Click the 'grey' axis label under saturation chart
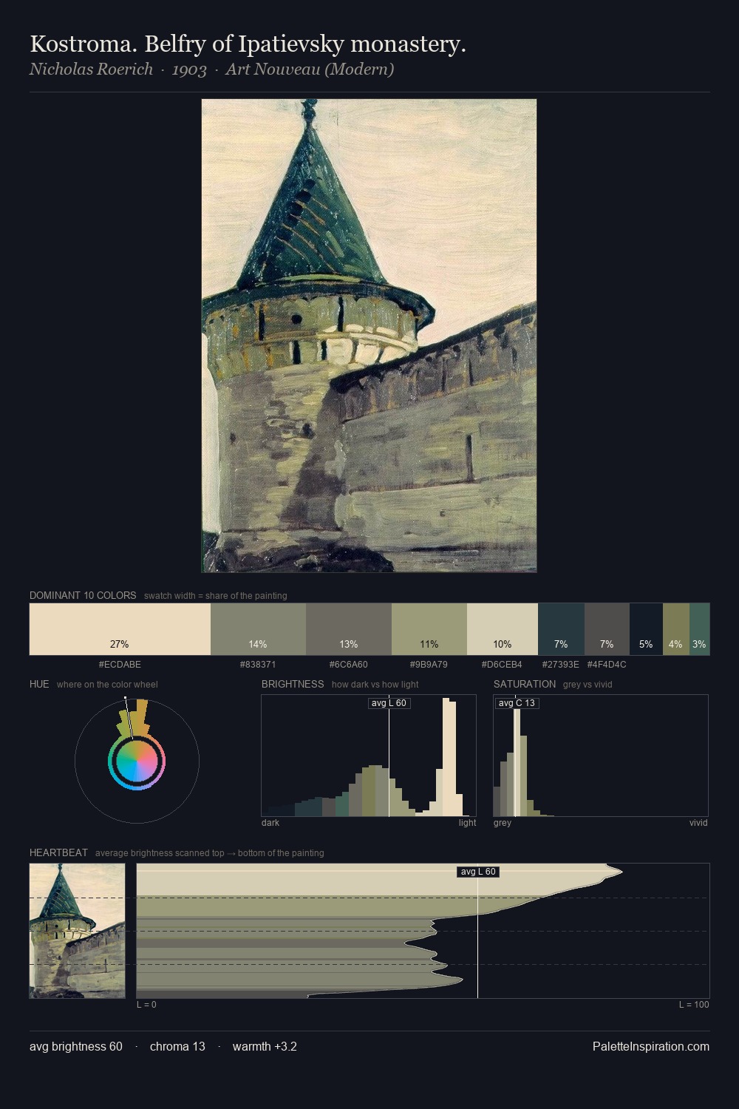This screenshot has height=1109, width=739. [x=503, y=823]
